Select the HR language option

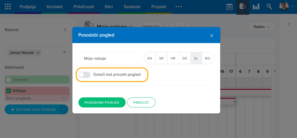pos(173,58)
